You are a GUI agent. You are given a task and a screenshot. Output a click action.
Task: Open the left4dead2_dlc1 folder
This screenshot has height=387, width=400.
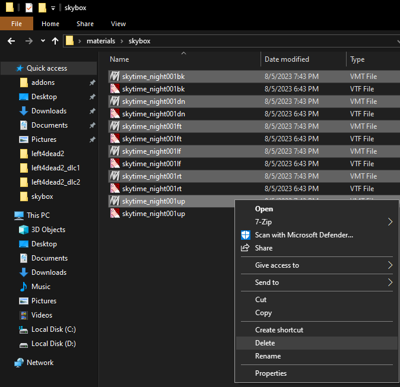point(56,168)
